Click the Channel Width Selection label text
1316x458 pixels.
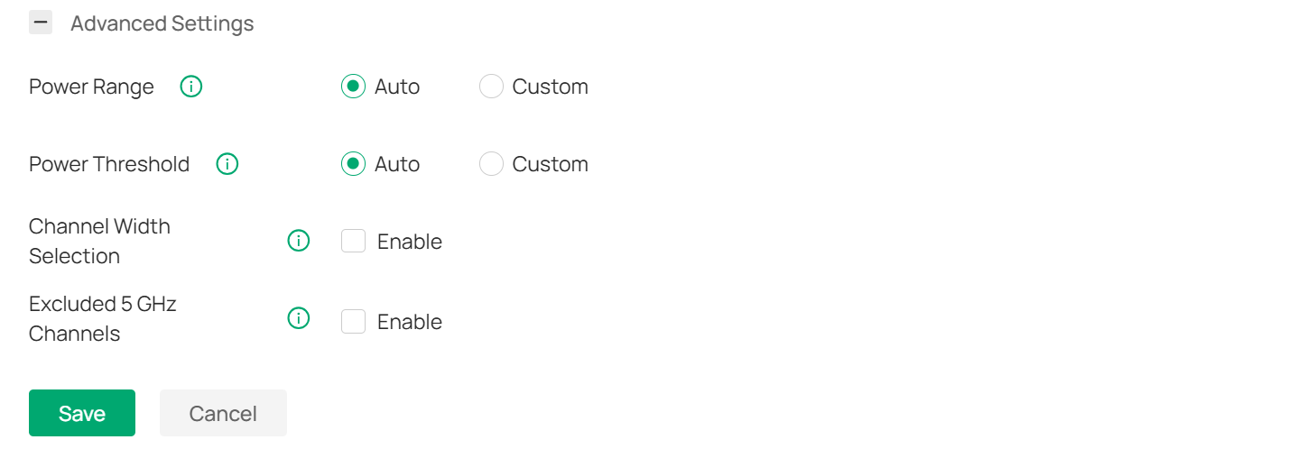click(99, 241)
